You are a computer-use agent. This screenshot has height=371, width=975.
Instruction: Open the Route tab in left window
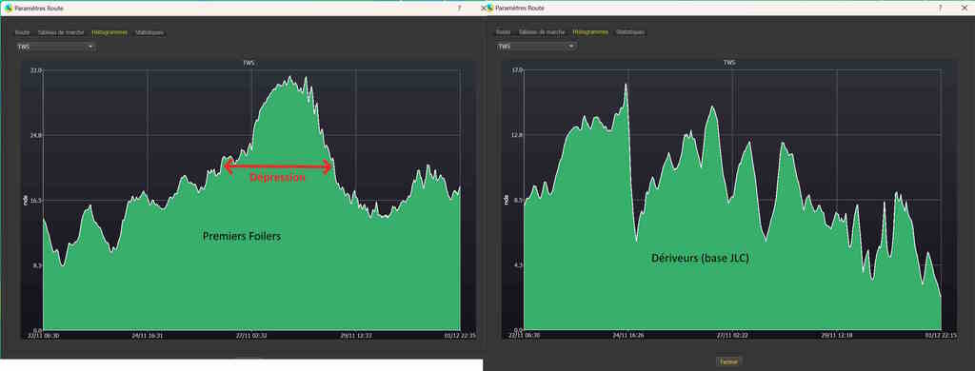(x=23, y=32)
